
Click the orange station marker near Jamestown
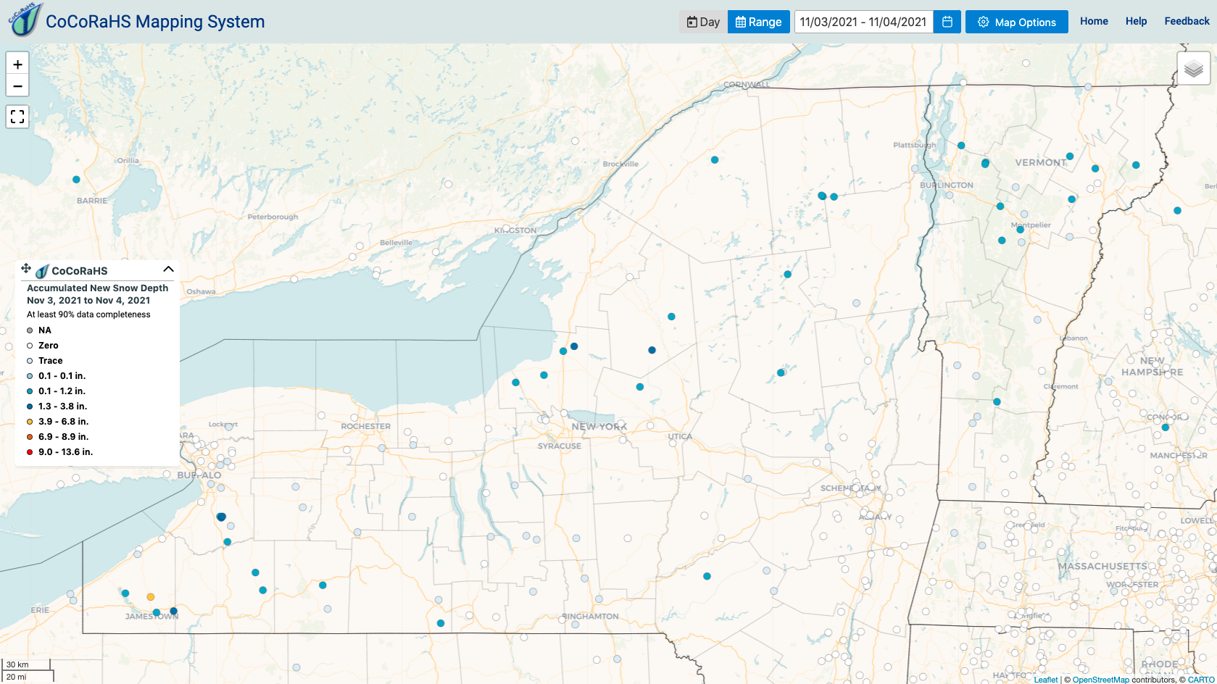151,597
